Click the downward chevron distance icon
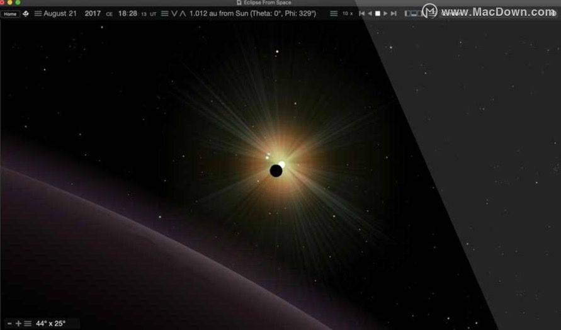Image resolution: width=561 pixels, height=330 pixels. pos(174,14)
